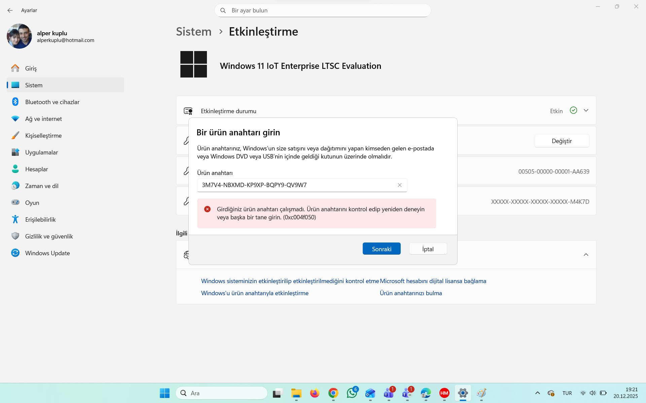Image resolution: width=646 pixels, height=403 pixels.
Task: Select the Sistem monitor icon in sidebar
Action: click(x=15, y=85)
